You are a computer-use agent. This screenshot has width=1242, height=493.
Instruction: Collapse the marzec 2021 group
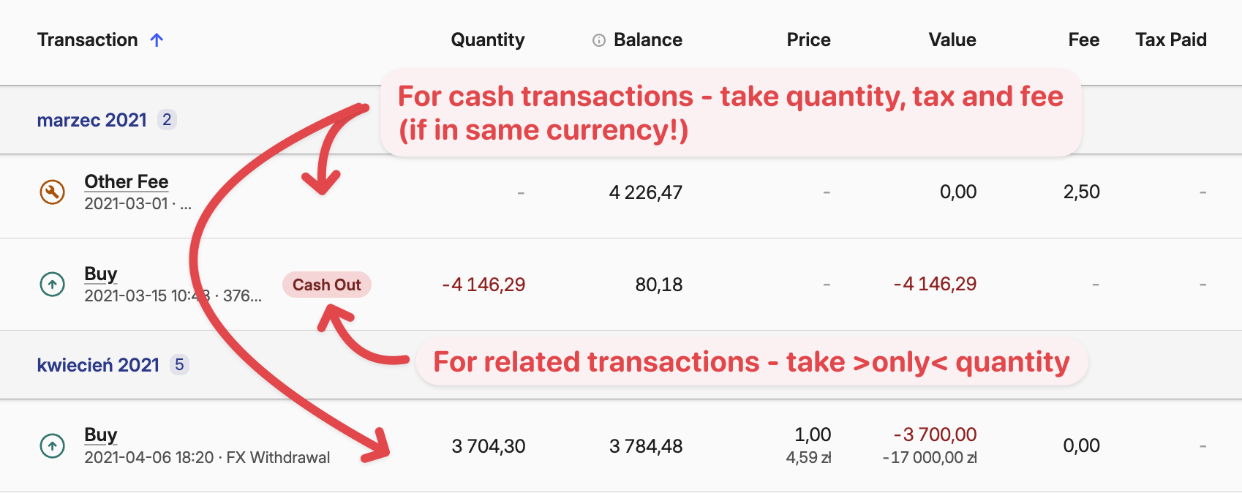pyautogui.click(x=92, y=120)
